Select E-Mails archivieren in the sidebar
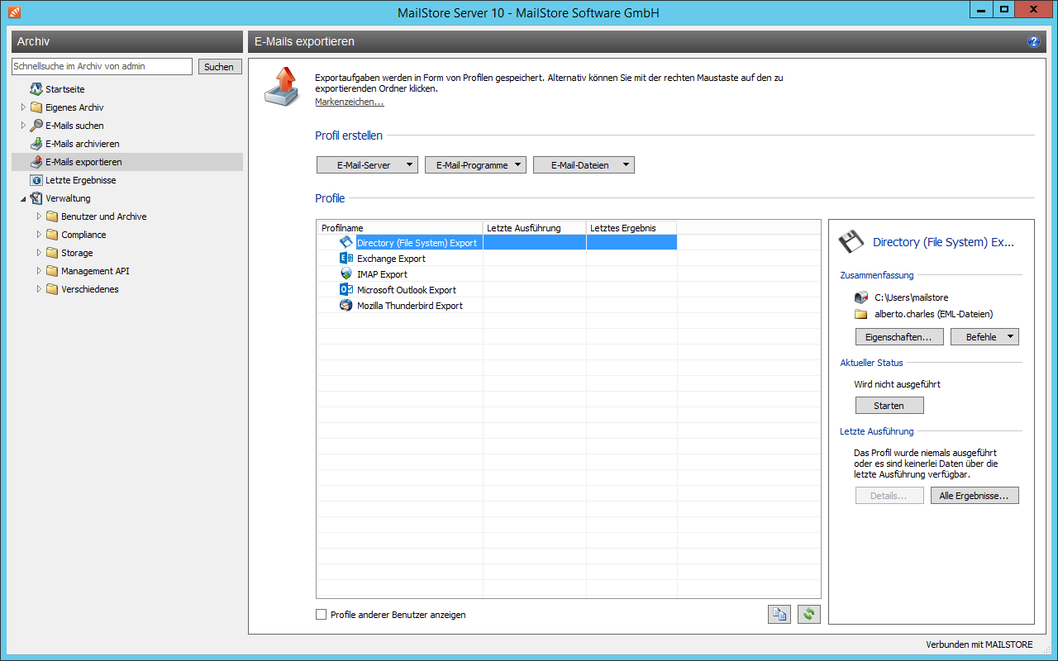Image resolution: width=1058 pixels, height=661 pixels. 82,144
